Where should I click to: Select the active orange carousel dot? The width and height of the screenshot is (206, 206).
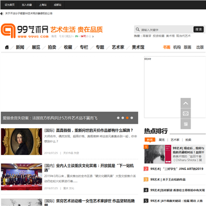tap(127, 118)
